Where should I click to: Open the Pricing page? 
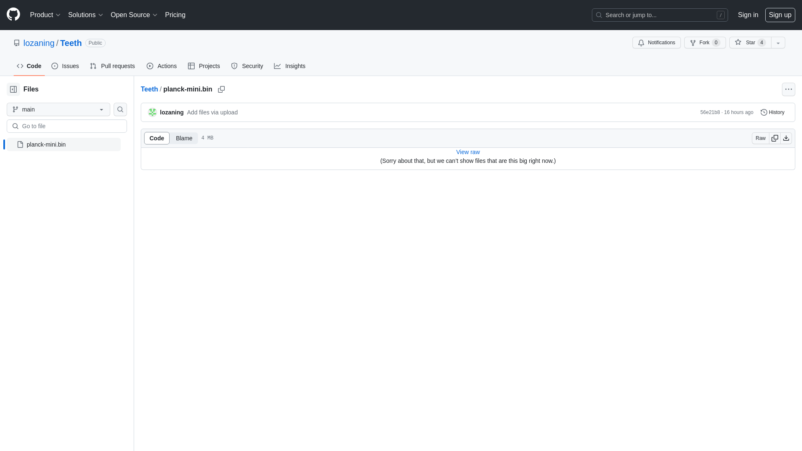(175, 15)
